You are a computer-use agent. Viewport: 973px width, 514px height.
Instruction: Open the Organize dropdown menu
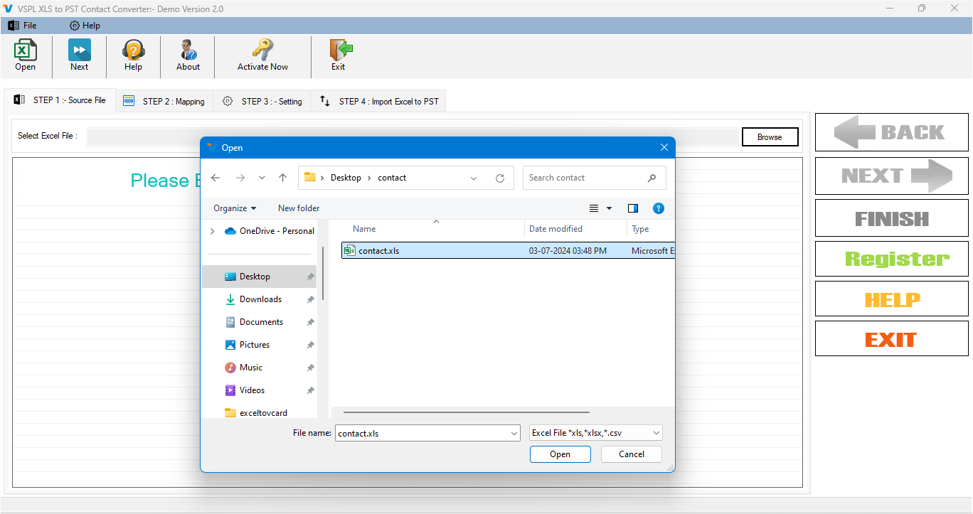point(235,208)
